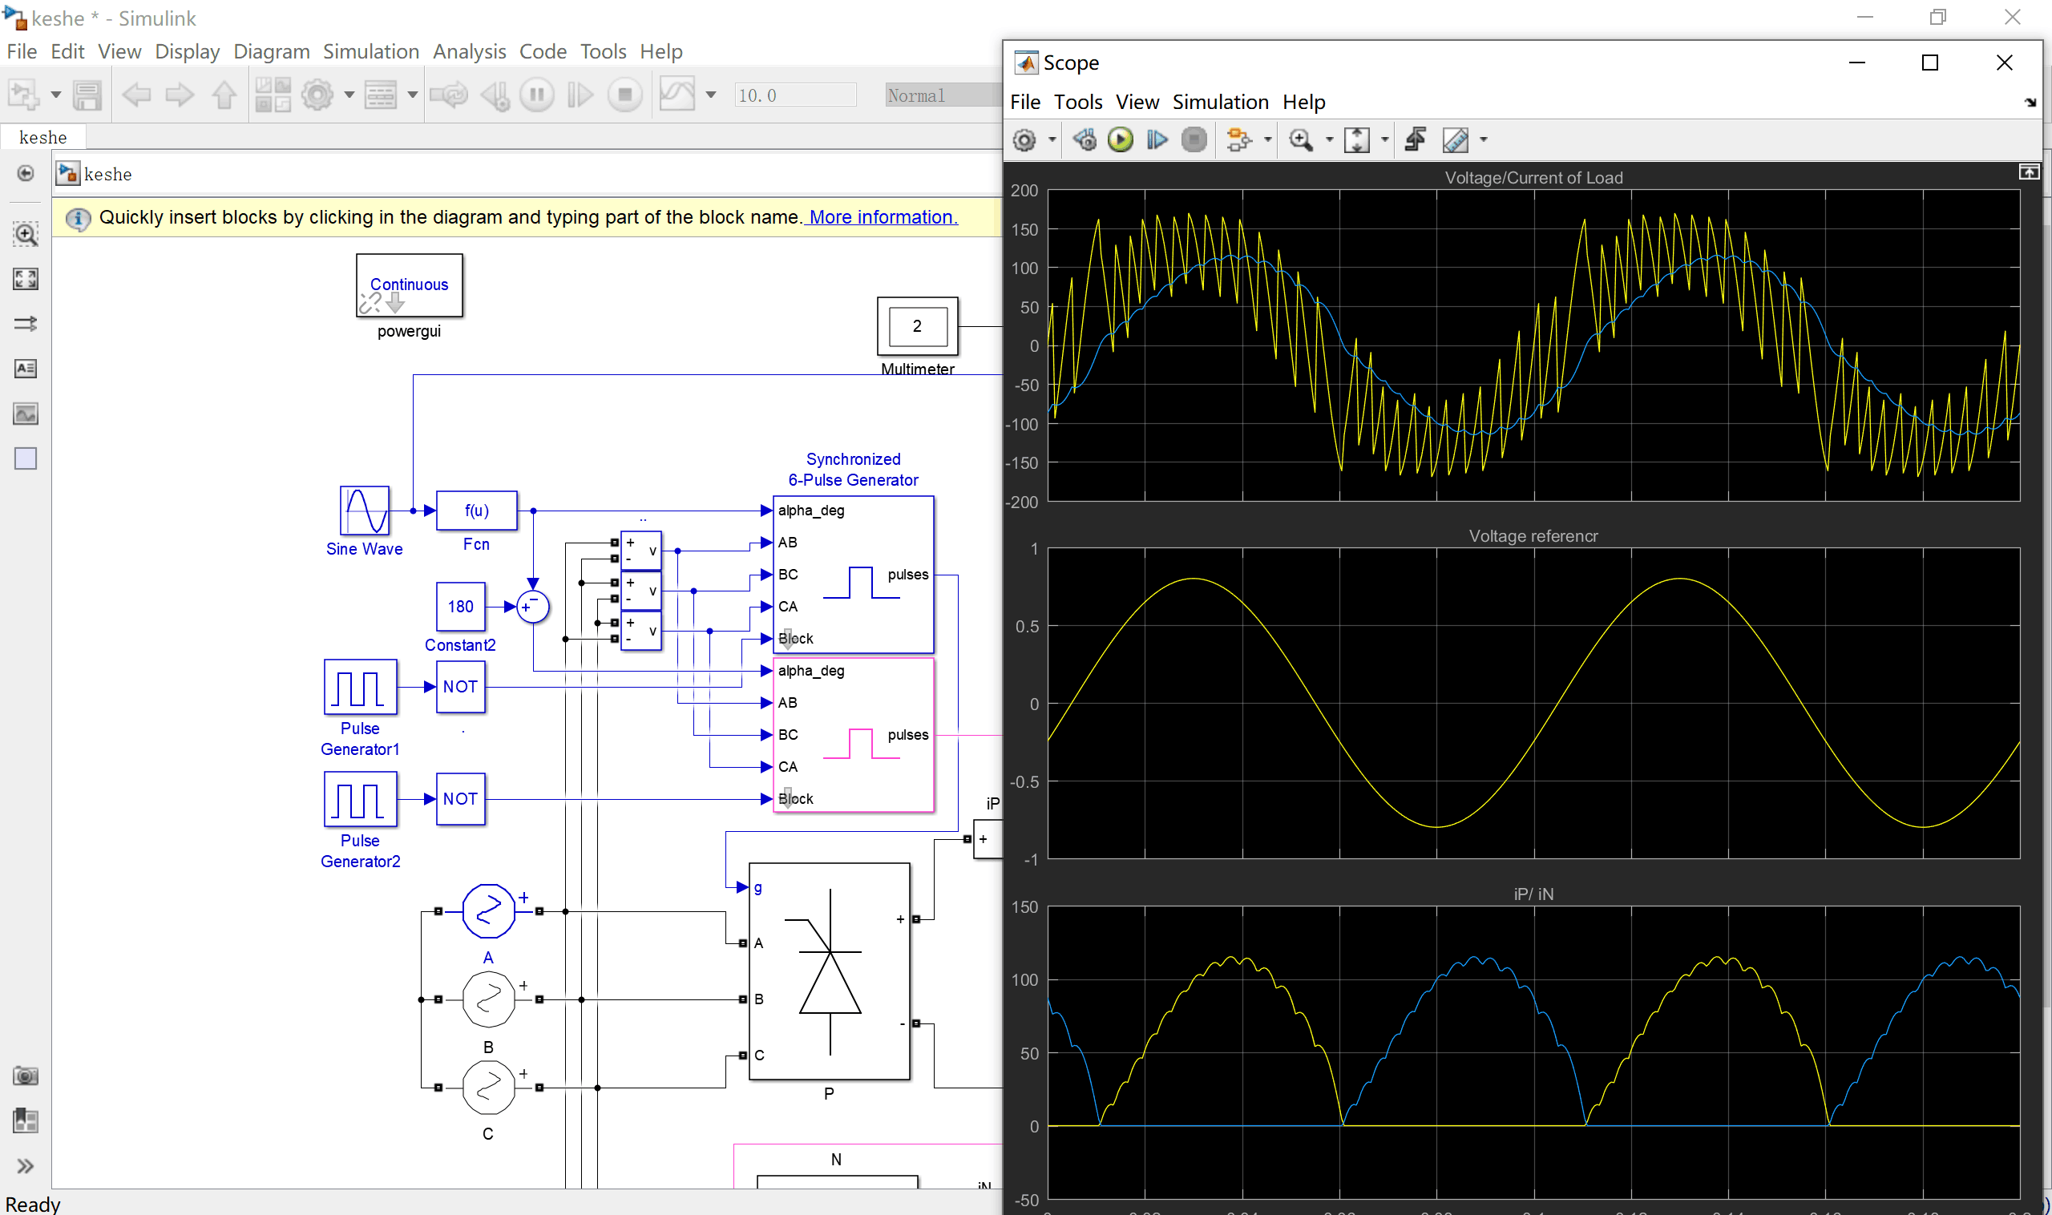This screenshot has width=2052, height=1215.
Task: Pause the simulation in the Simulink toolbar
Action: click(537, 95)
